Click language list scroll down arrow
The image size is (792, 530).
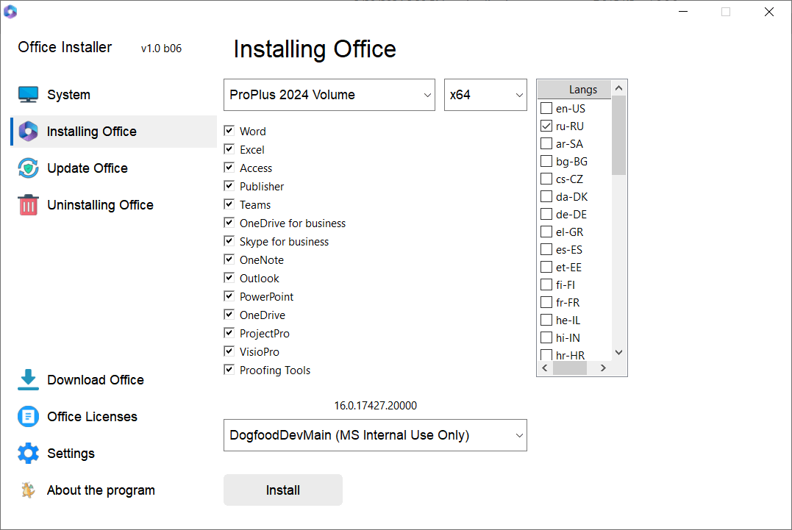pyautogui.click(x=618, y=352)
